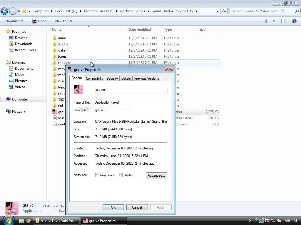The height and width of the screenshot is (225, 301).
Task: Select the models folder icon
Action: (54, 62)
